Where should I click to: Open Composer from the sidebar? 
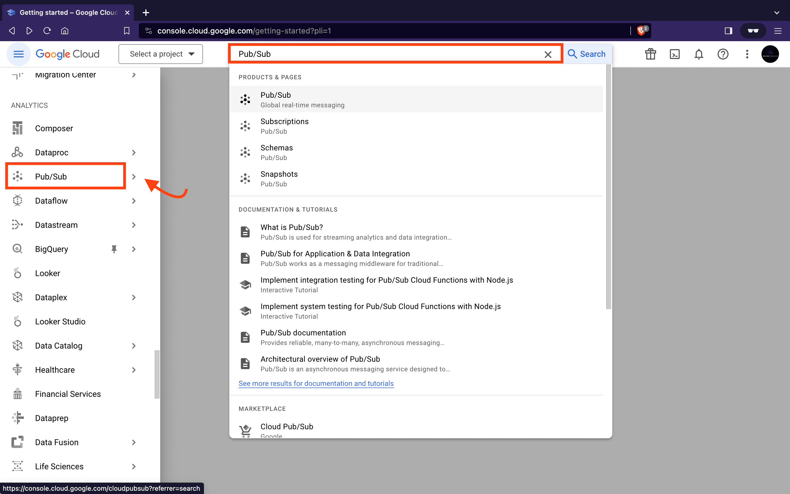tap(54, 128)
